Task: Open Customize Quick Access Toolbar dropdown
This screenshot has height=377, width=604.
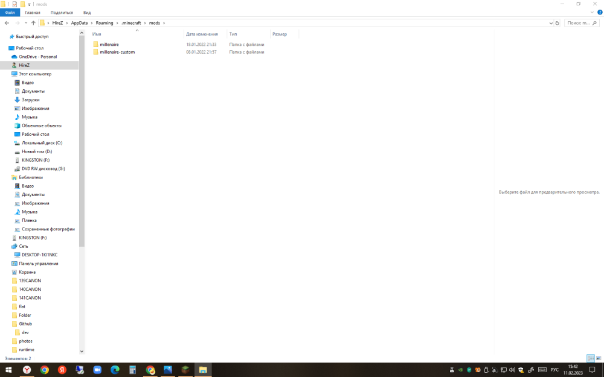Action: pyautogui.click(x=29, y=5)
